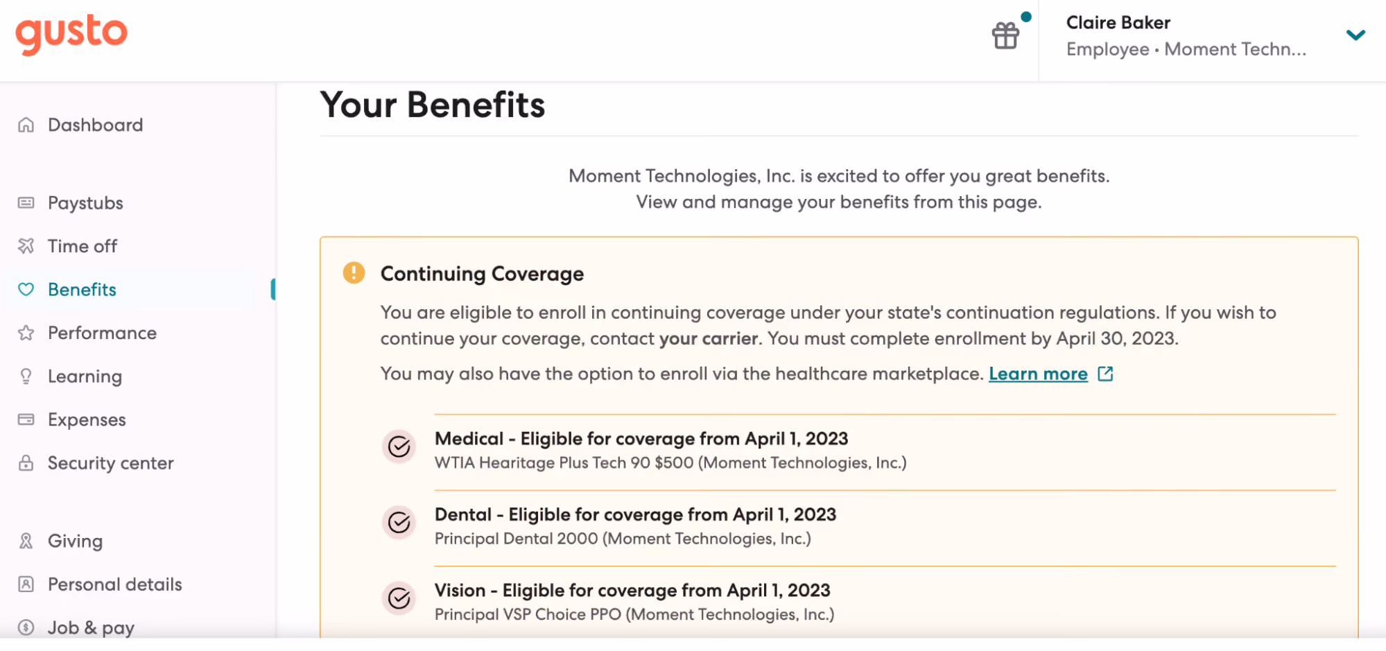The width and height of the screenshot is (1386, 651).
Task: Open the Learn more link
Action: (1038, 374)
